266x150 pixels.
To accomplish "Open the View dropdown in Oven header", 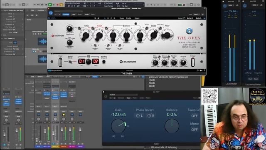I will pos(196,15).
